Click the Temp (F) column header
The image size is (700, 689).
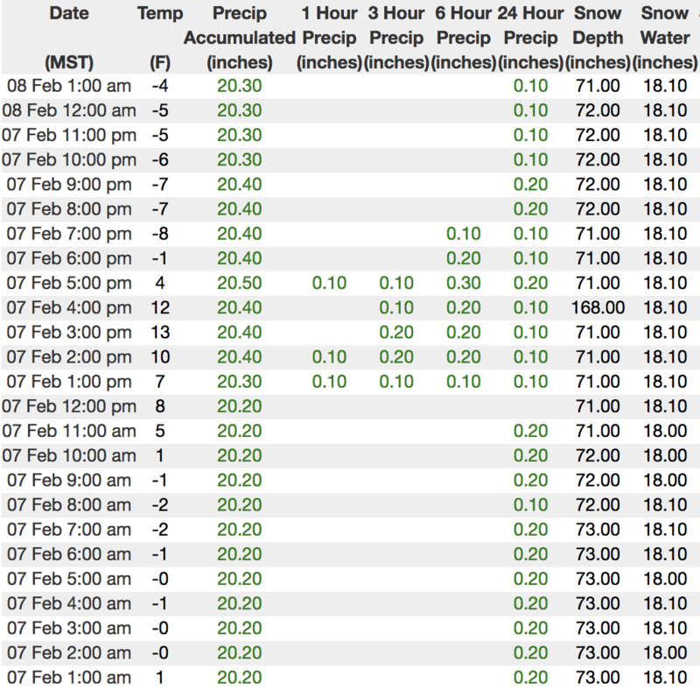[160, 38]
